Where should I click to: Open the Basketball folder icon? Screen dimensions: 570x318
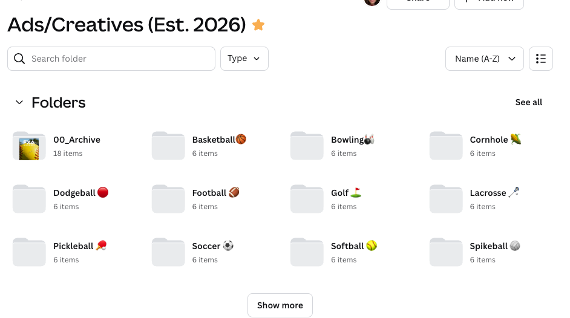[168, 146]
